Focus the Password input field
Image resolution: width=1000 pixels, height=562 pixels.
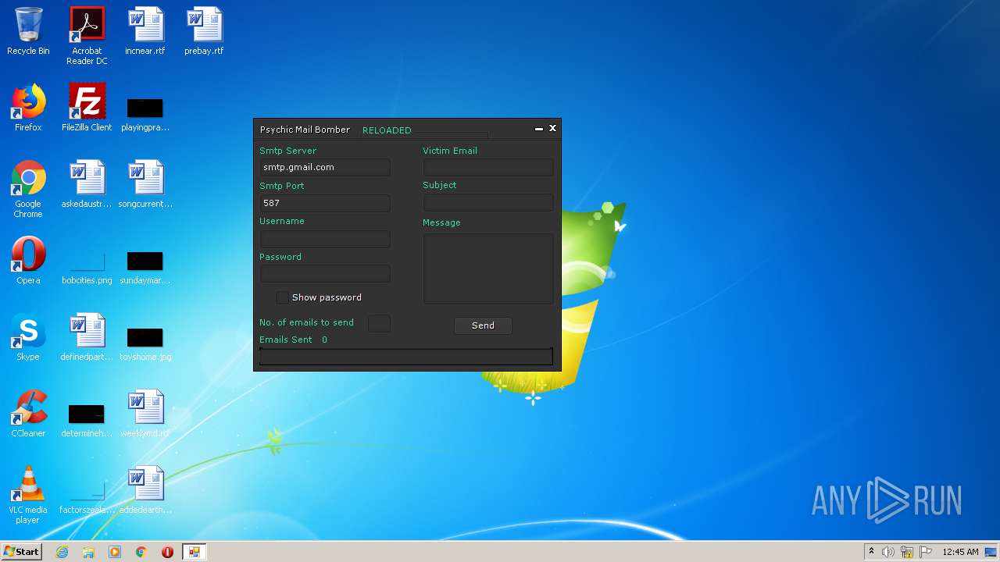[324, 273]
